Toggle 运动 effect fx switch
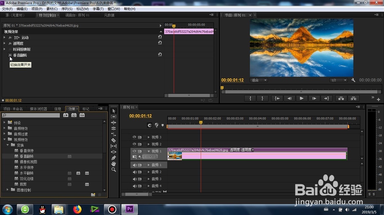Image resolution: width=384 pixels, height=215 pixels. (10, 37)
